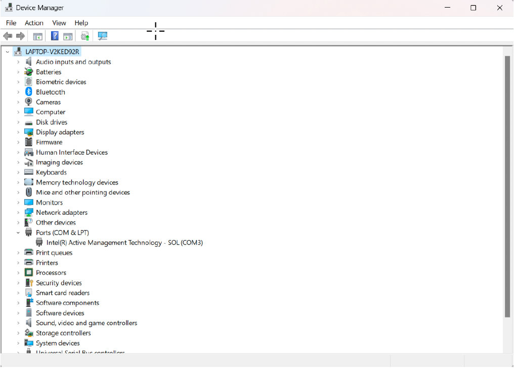
Task: Select the Software devices label
Action: (60, 313)
